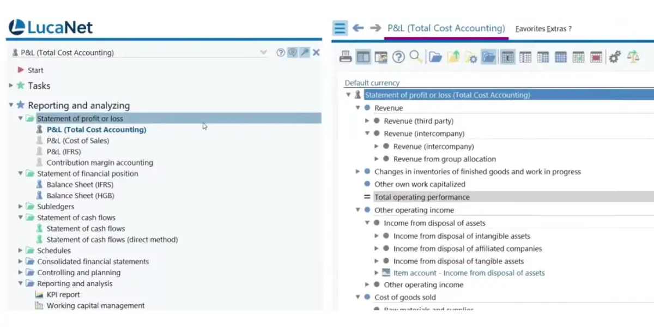
Task: Click the magnifying glass search icon
Action: click(416, 57)
